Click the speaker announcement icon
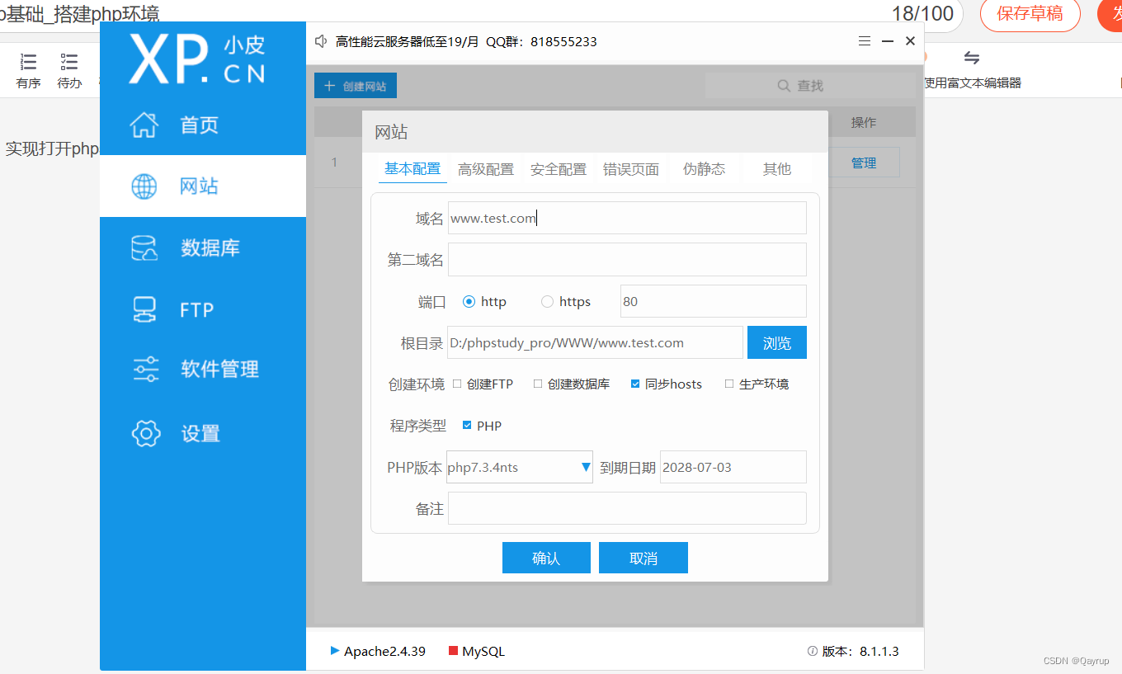 point(322,41)
